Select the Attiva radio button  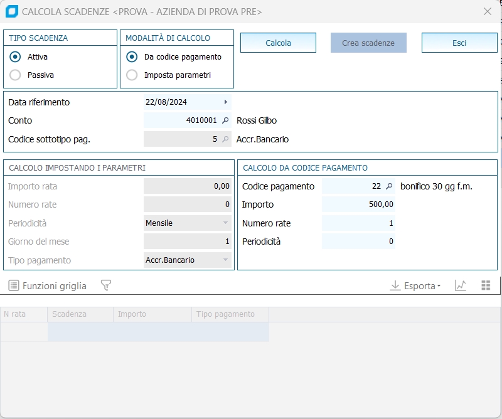tap(16, 57)
